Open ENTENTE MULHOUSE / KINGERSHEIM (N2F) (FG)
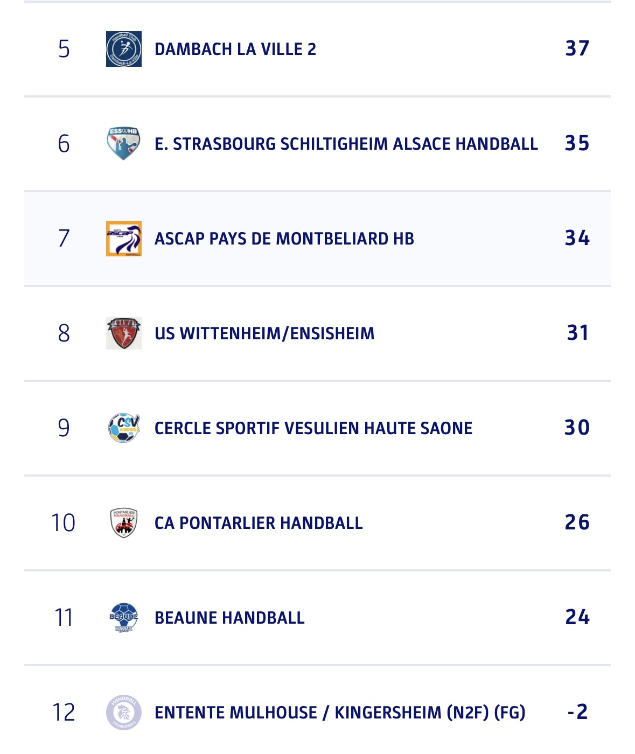635x754 pixels. click(340, 713)
